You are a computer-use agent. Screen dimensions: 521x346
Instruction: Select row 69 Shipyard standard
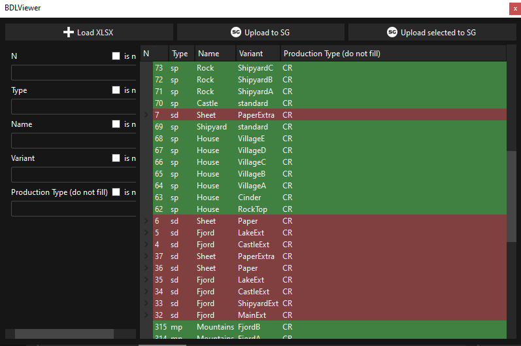point(327,127)
